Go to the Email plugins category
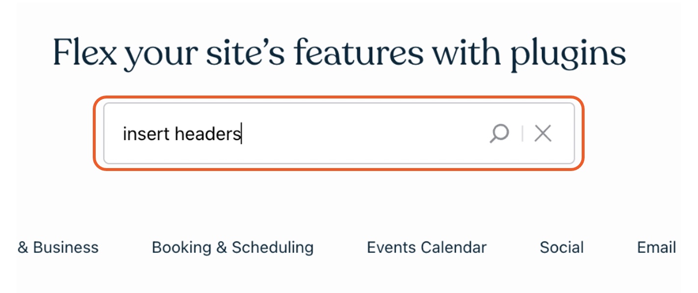 click(656, 247)
